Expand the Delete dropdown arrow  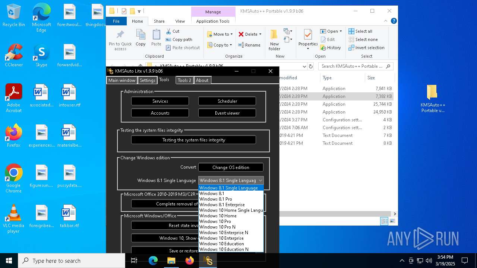click(x=260, y=34)
